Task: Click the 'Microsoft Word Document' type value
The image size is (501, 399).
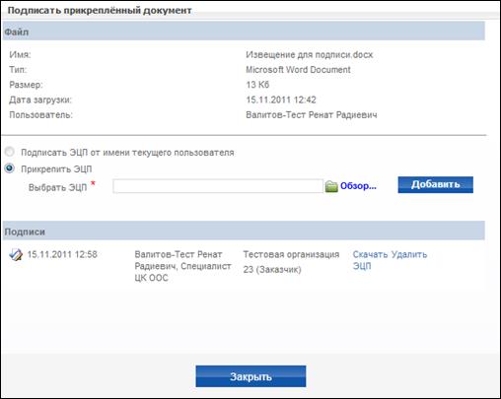Action: (x=298, y=70)
